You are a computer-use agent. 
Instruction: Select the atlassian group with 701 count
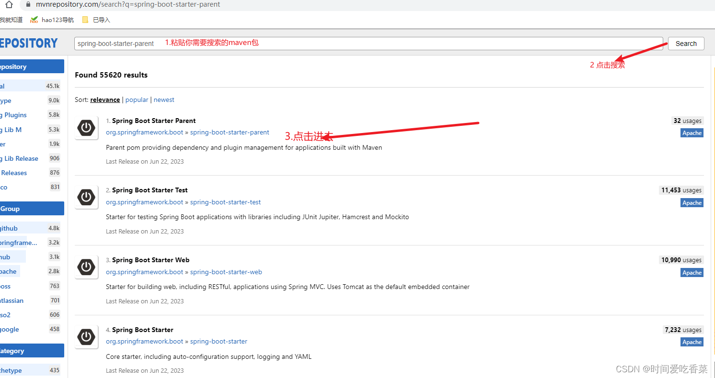(30, 300)
